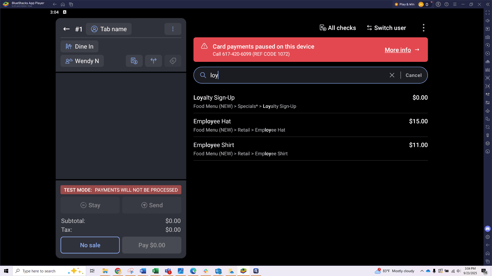Viewport: 492px width, 276px height.
Task: Open the check options three-dot menu
Action: click(173, 29)
